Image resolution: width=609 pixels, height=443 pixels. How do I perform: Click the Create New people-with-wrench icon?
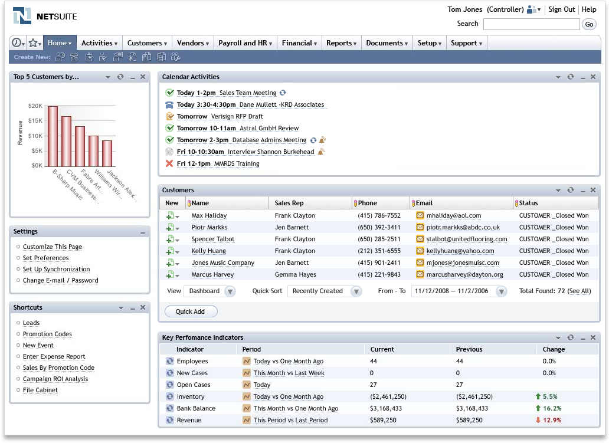click(x=175, y=57)
